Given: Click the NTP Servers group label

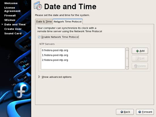Looking at the screenshot, I should [47, 44].
